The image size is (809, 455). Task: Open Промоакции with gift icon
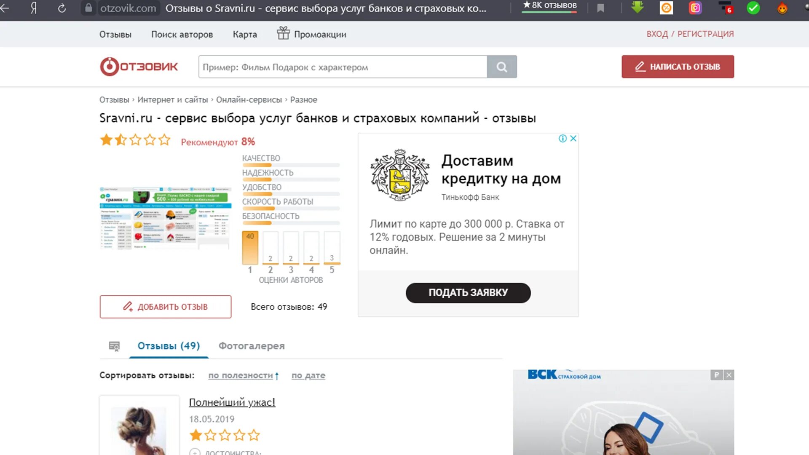click(311, 34)
